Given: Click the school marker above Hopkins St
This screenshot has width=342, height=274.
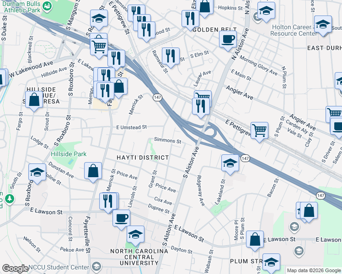Looking at the screenshot, I should point(266,12).
